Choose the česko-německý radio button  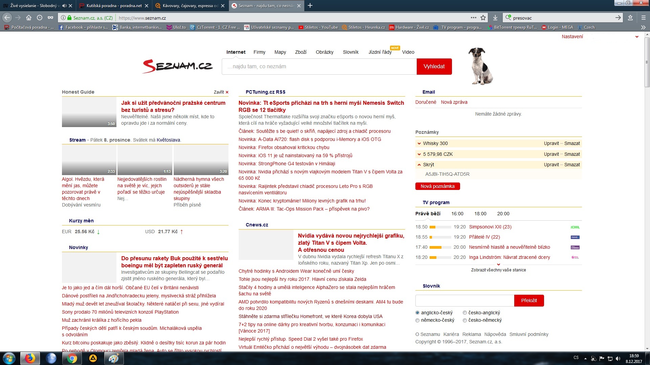tap(465, 320)
